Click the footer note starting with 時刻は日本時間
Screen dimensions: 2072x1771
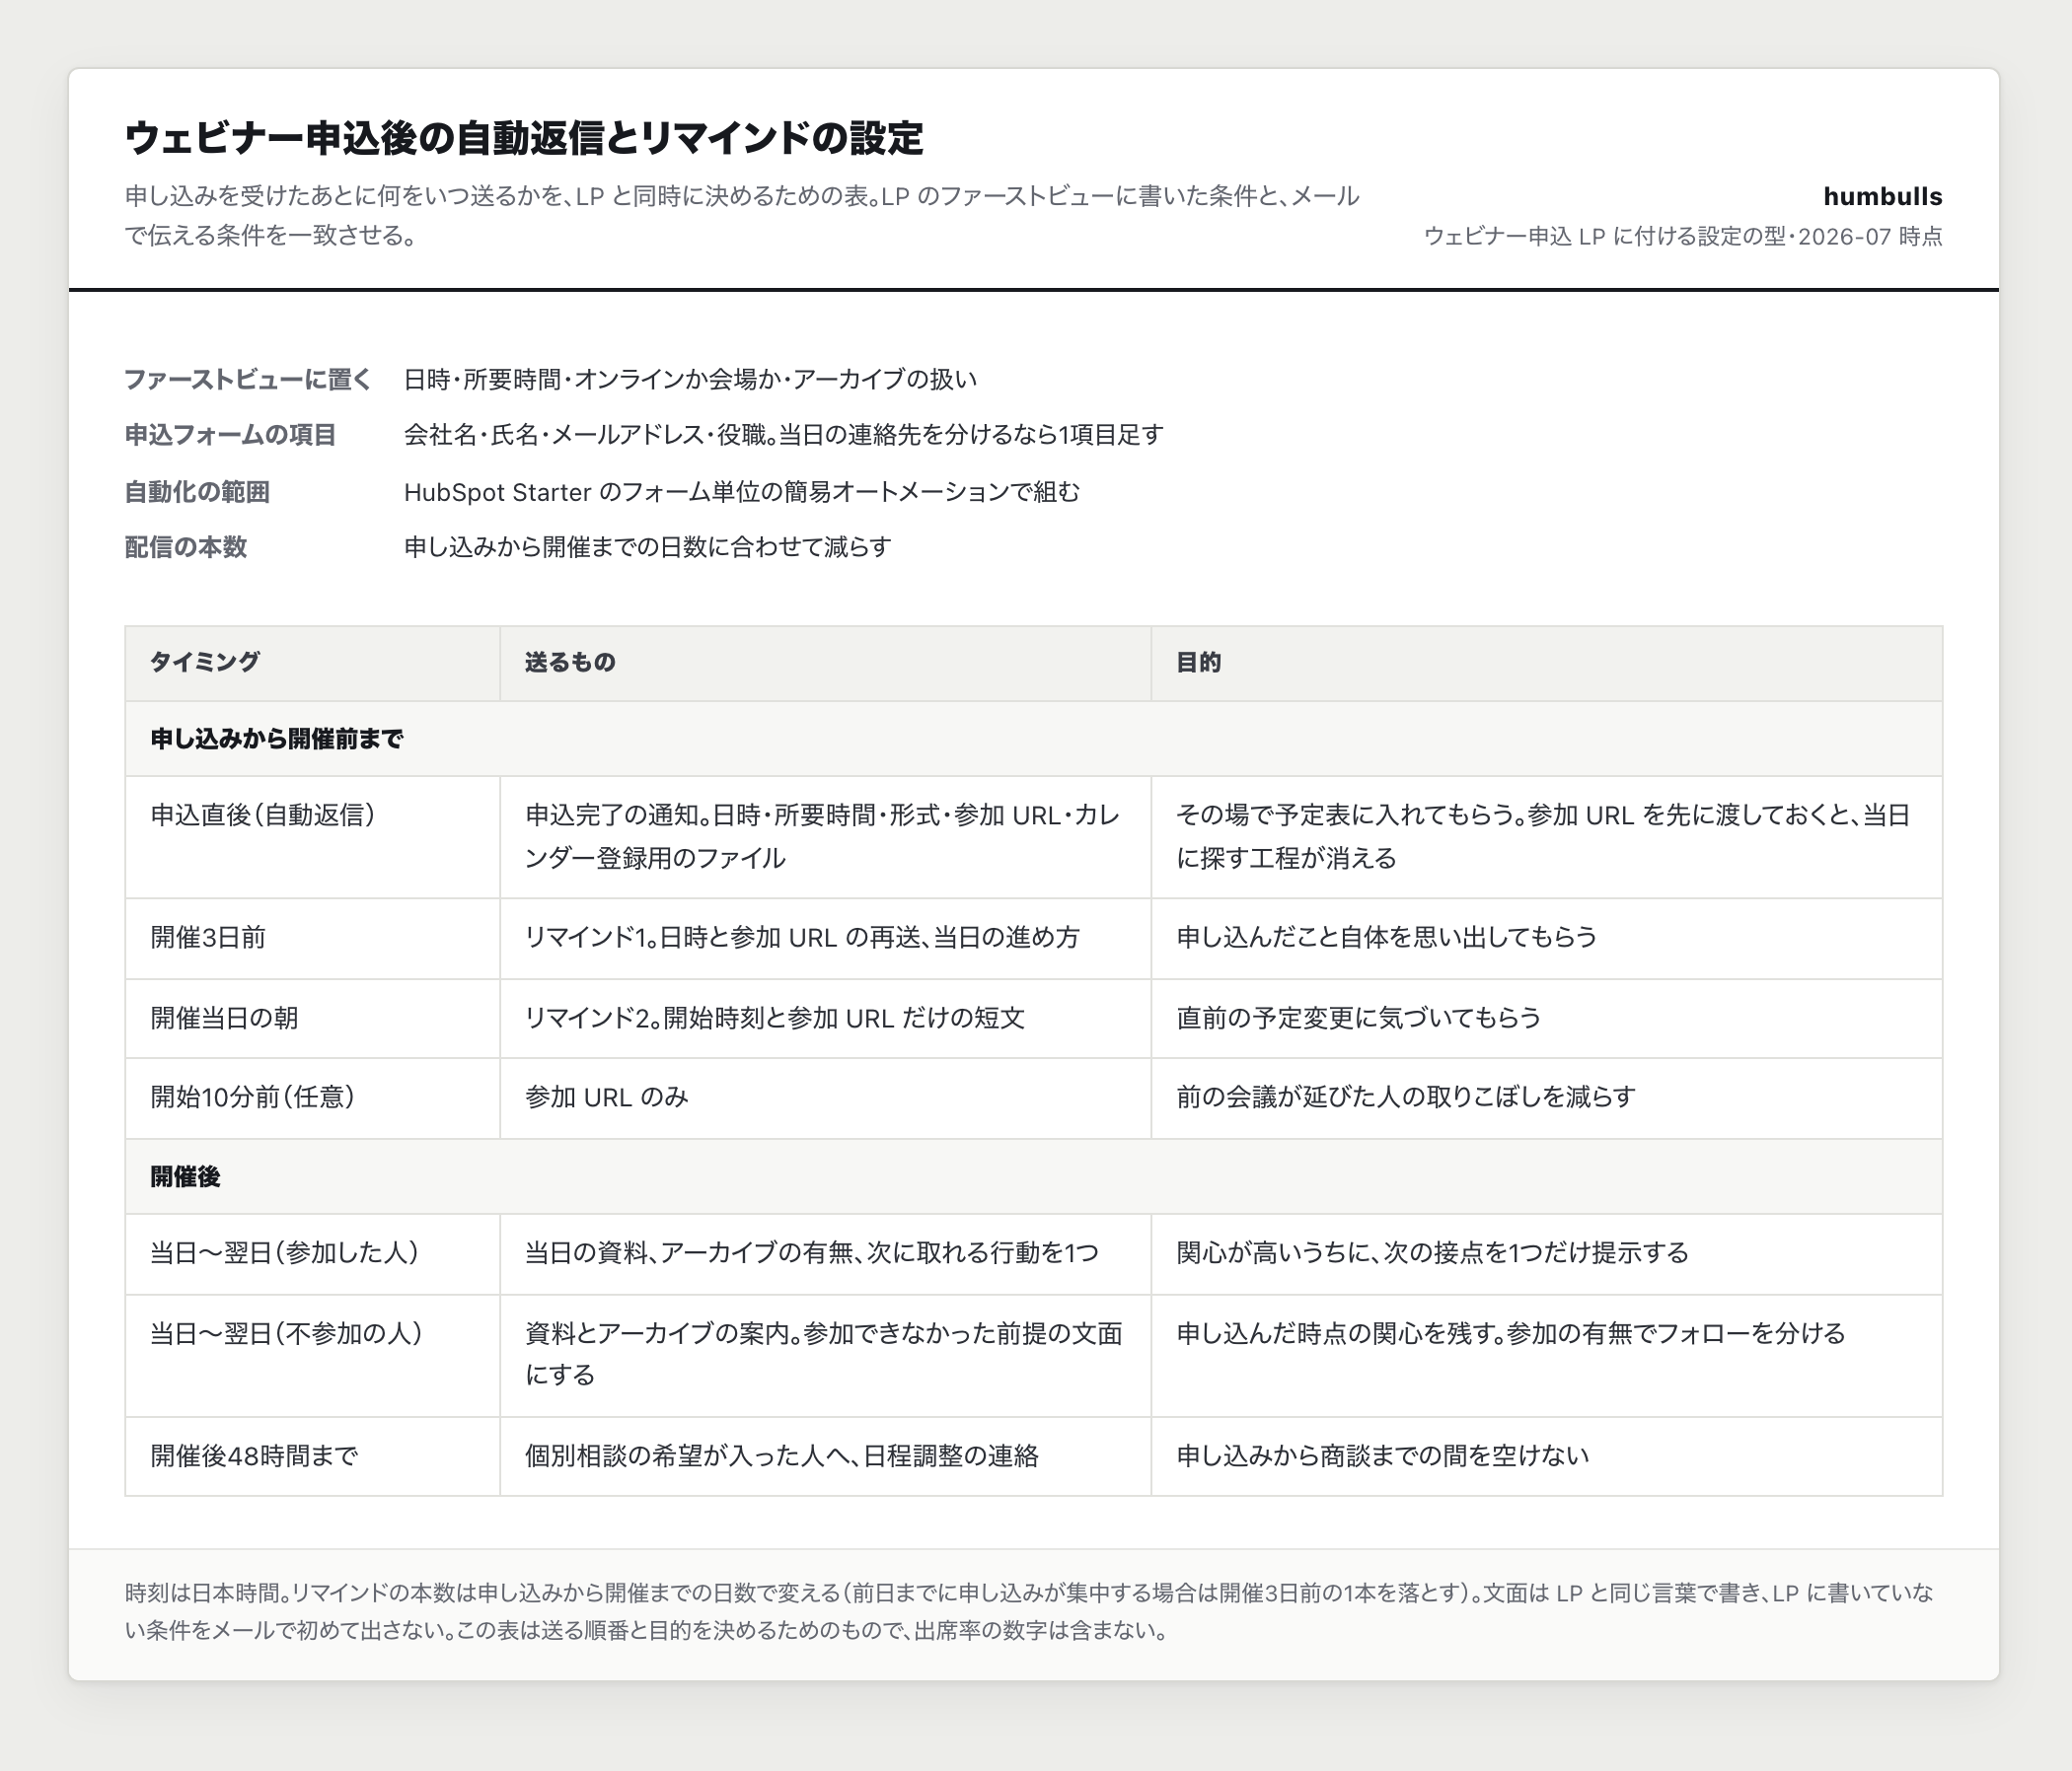point(1030,1612)
